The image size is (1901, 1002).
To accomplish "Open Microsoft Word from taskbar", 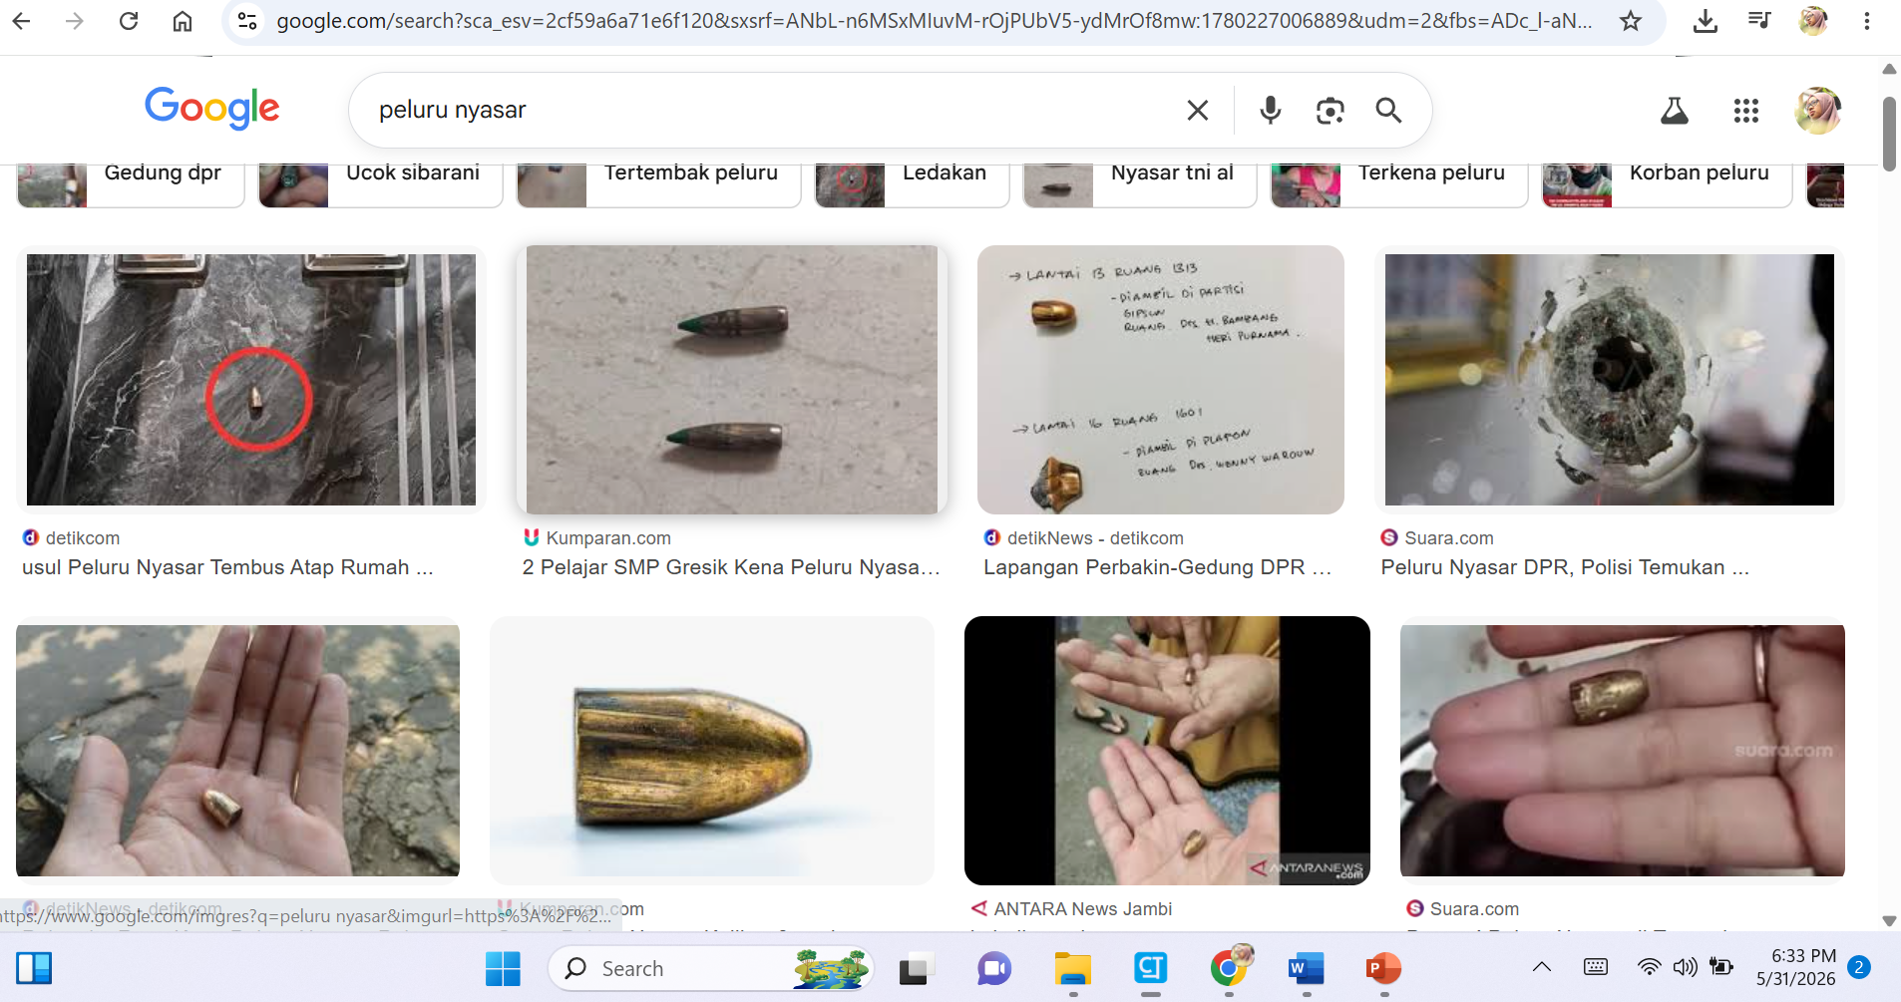I will coord(1307,968).
